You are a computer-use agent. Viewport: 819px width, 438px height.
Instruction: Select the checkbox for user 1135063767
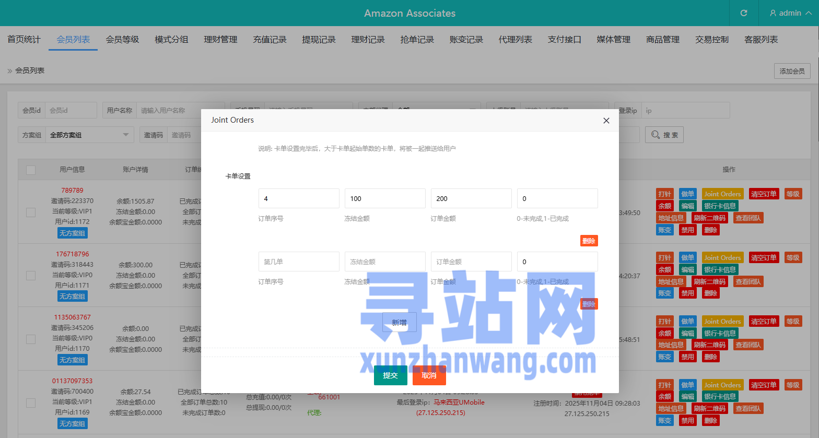[31, 339]
